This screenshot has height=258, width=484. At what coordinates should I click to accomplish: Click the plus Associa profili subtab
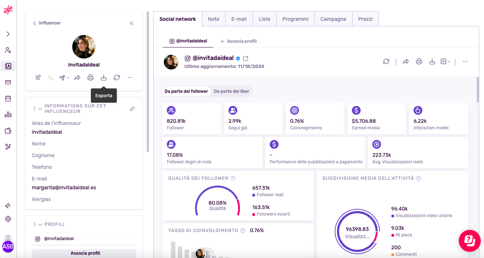pyautogui.click(x=238, y=41)
